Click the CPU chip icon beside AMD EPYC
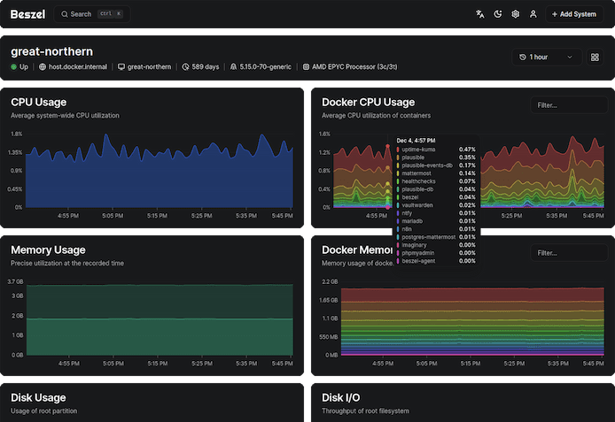The height and width of the screenshot is (422, 615). pos(305,66)
